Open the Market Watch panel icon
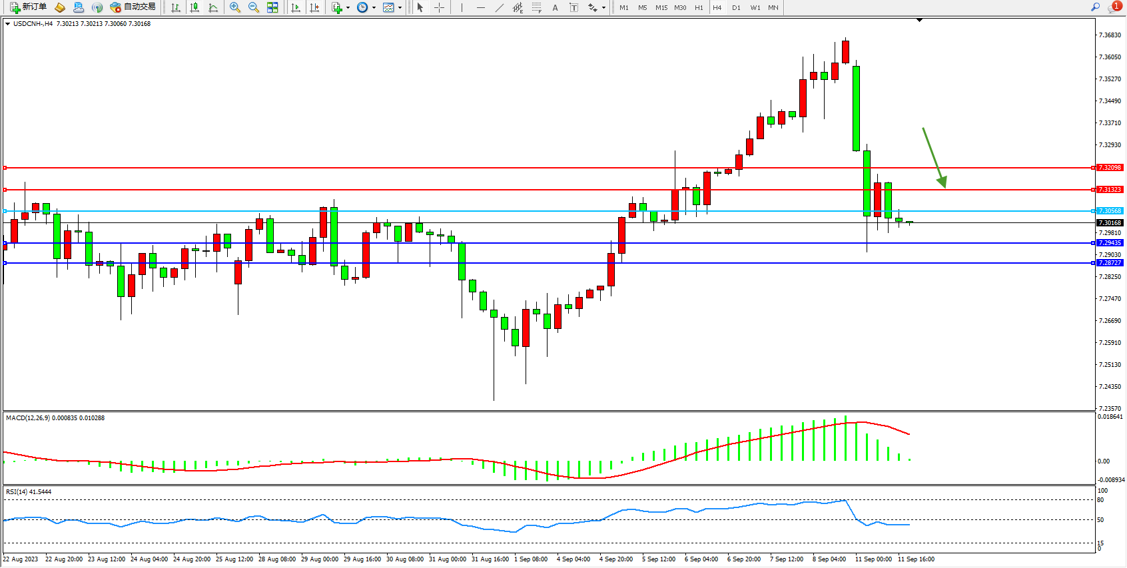Image resolution: width=1127 pixels, height=568 pixels. 60,7
